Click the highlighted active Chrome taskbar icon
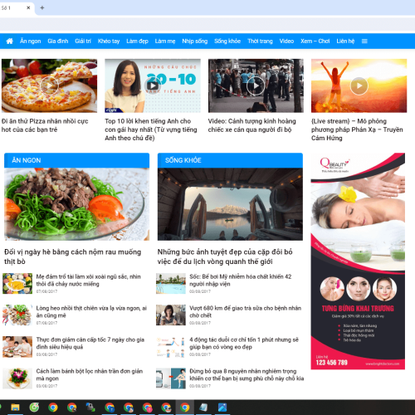This screenshot has width=415, height=415. point(185,408)
